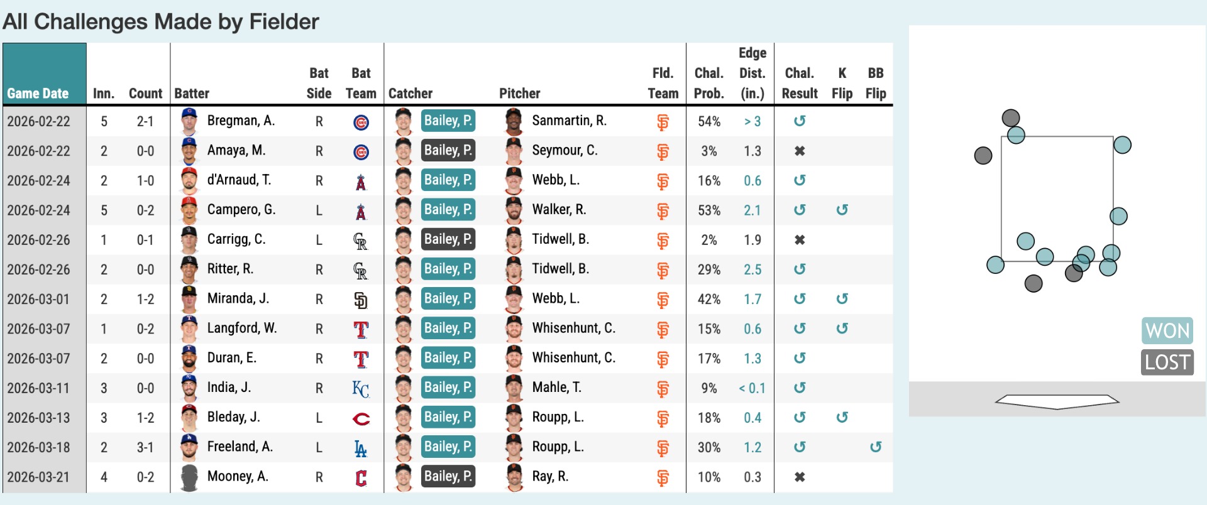The width and height of the screenshot is (1207, 505).
Task: Click Webb's headshot in the d'Arnaud row
Action: 514,181
